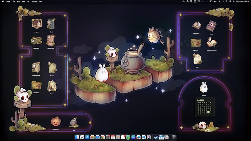Open the Doc Files folder
This screenshot has height=141, width=251.
36,85
